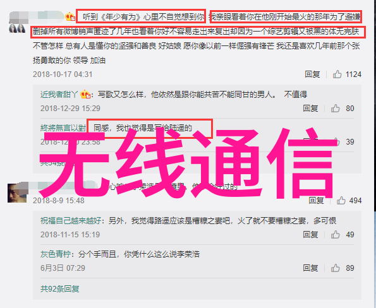376x308 pixels.
Task: Click thumbs-up on 近我者甜丫's reply
Action: 335,109
